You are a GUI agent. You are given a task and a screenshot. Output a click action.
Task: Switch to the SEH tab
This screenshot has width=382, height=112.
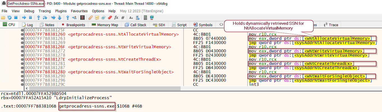[x=159, y=25]
